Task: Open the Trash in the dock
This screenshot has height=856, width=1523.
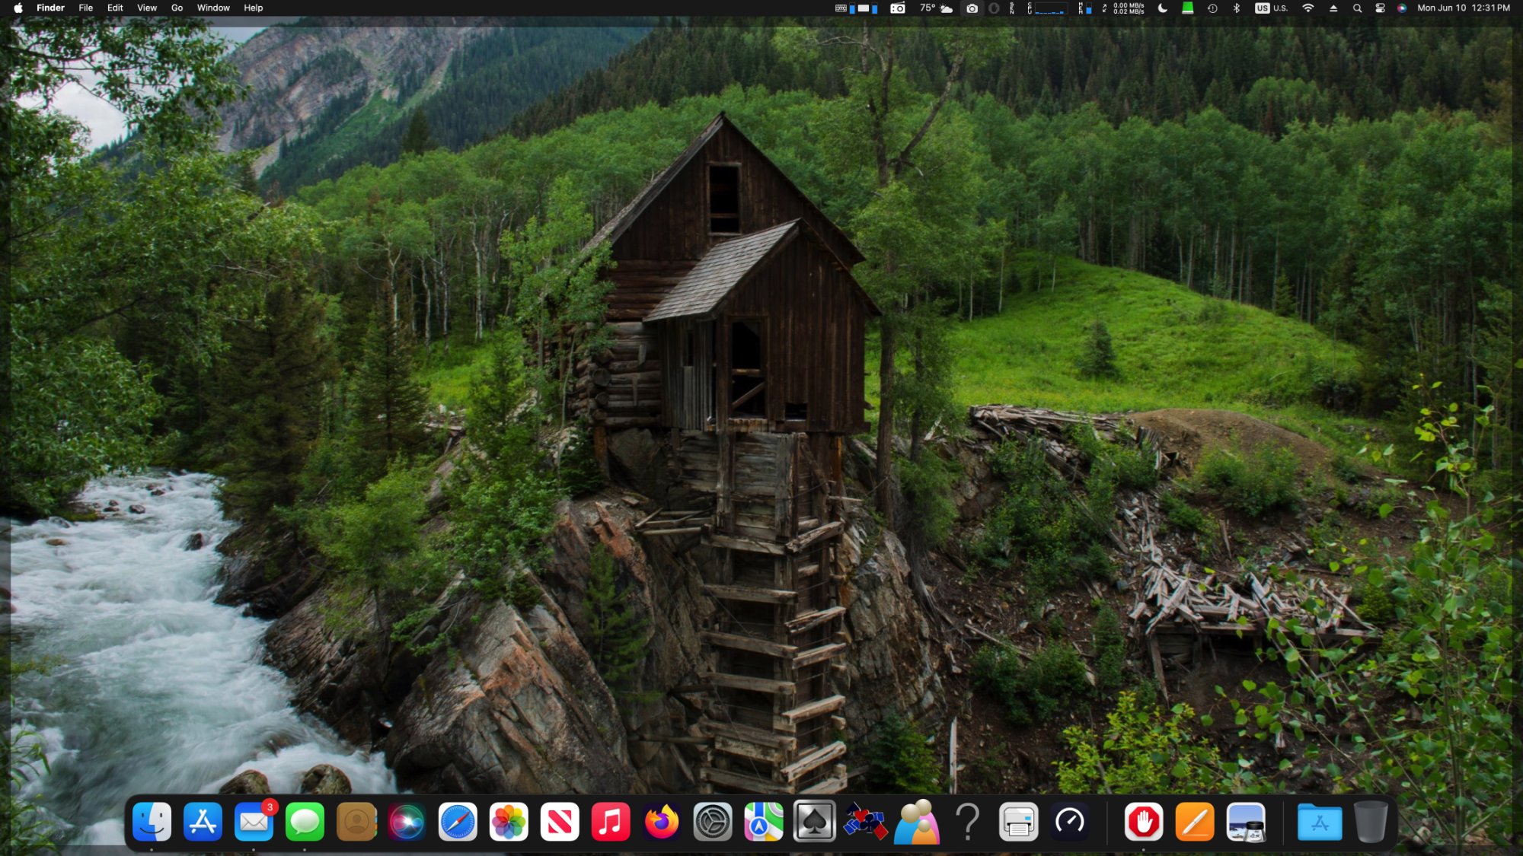Action: tap(1371, 822)
